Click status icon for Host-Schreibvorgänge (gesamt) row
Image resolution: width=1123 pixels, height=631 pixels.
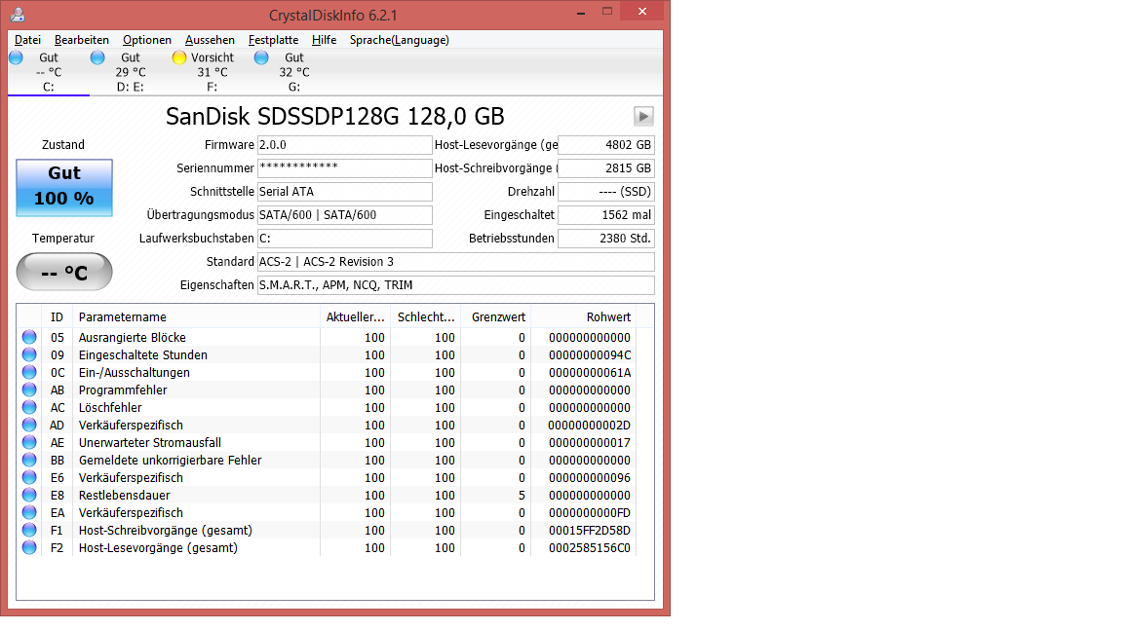tap(29, 530)
